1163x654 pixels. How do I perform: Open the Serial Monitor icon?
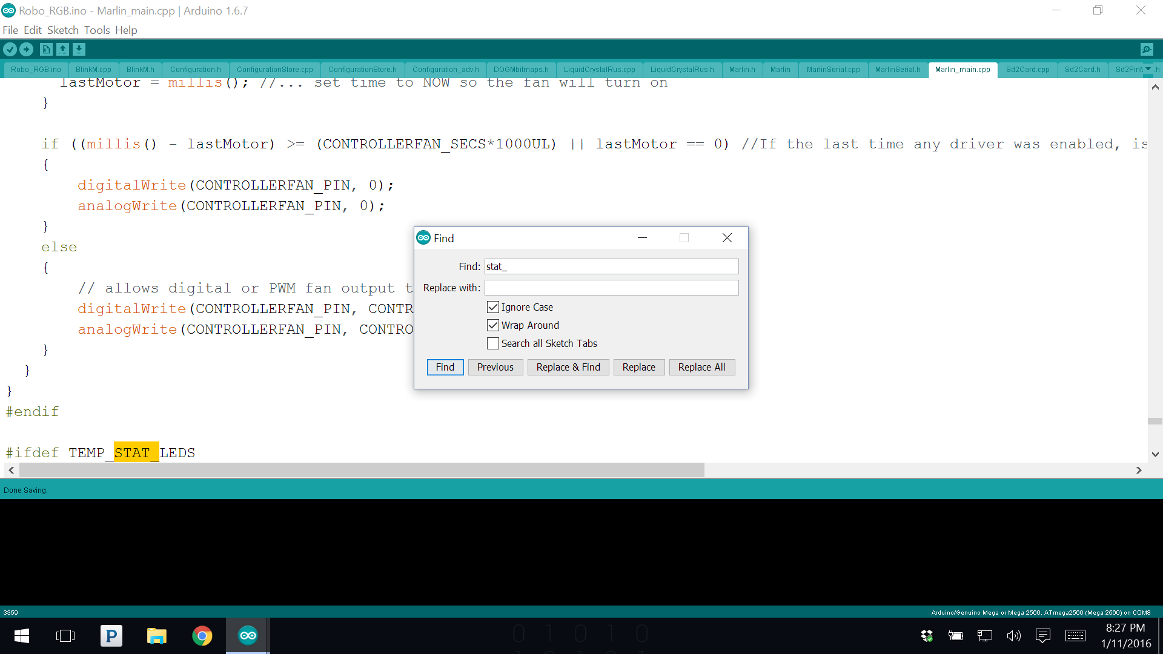click(x=1147, y=50)
